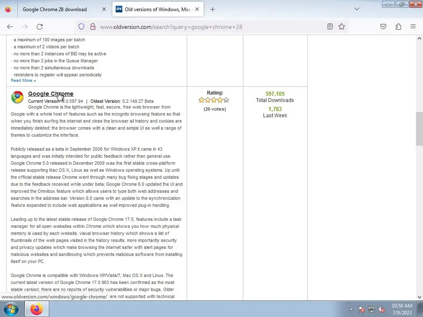Screen dimensions: 423x317
Task: Click the muted volume tray icon
Action: [x=381, y=309]
